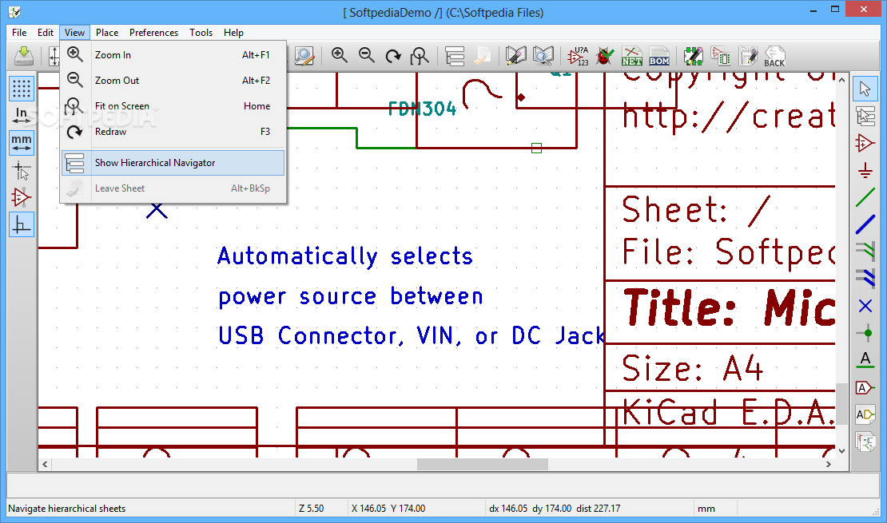This screenshot has width=887, height=523.
Task: Click the 'Z 5.50' zoom status field
Action: [311, 509]
